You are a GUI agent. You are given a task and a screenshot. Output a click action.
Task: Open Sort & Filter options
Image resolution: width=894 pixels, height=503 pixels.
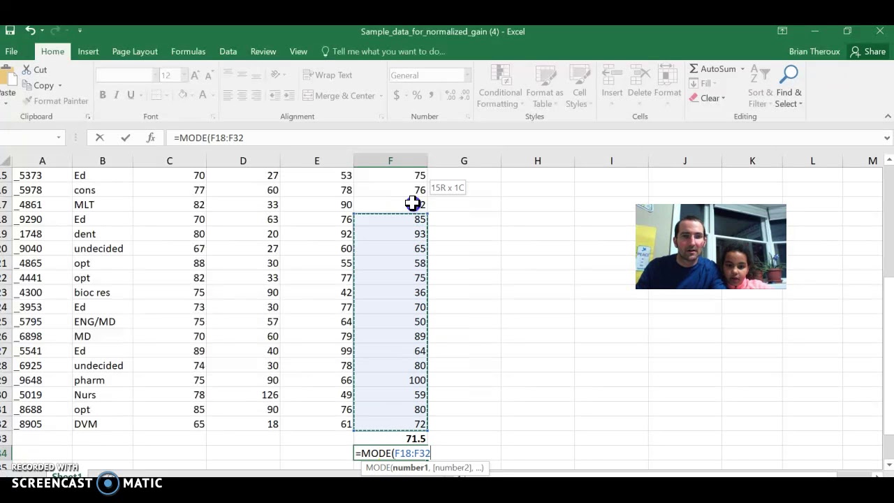coord(760,87)
